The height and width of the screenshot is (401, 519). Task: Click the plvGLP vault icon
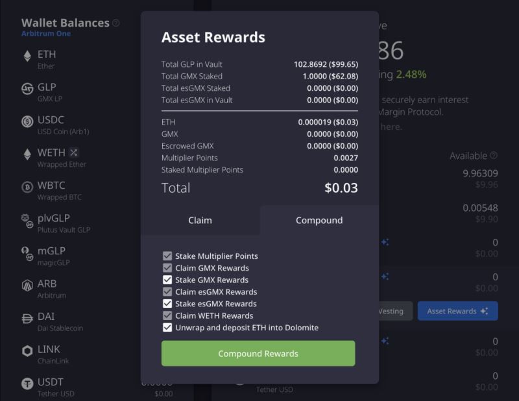tap(27, 221)
